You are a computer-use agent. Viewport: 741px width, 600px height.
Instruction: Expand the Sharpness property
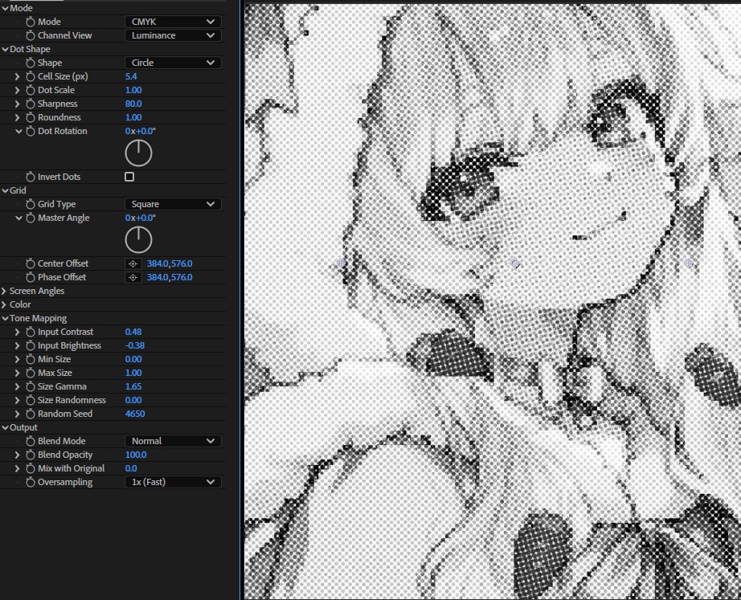pyautogui.click(x=18, y=104)
